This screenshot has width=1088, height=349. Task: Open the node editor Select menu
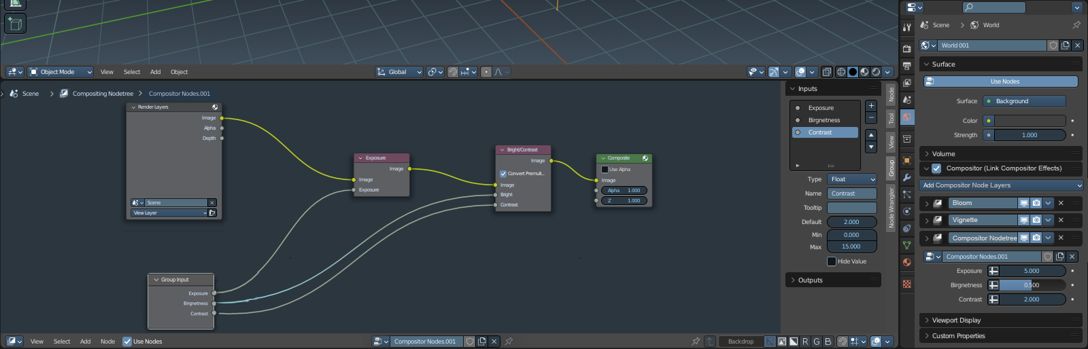tap(62, 342)
